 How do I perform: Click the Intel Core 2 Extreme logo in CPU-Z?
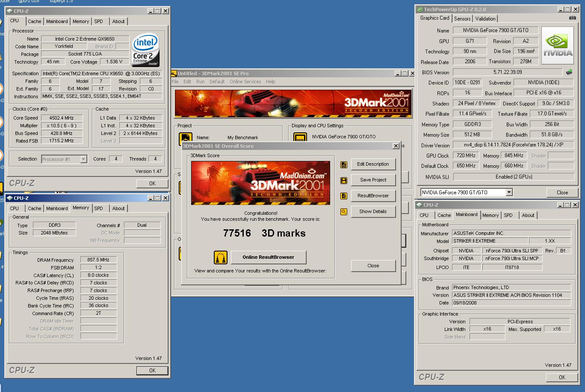click(146, 50)
